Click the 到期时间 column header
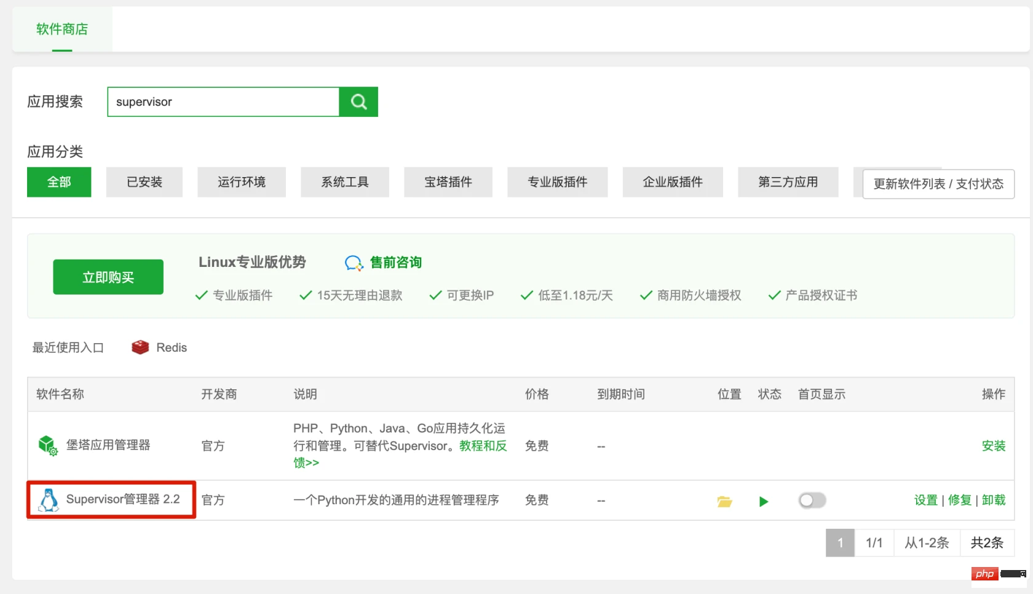1033x594 pixels. point(621,394)
